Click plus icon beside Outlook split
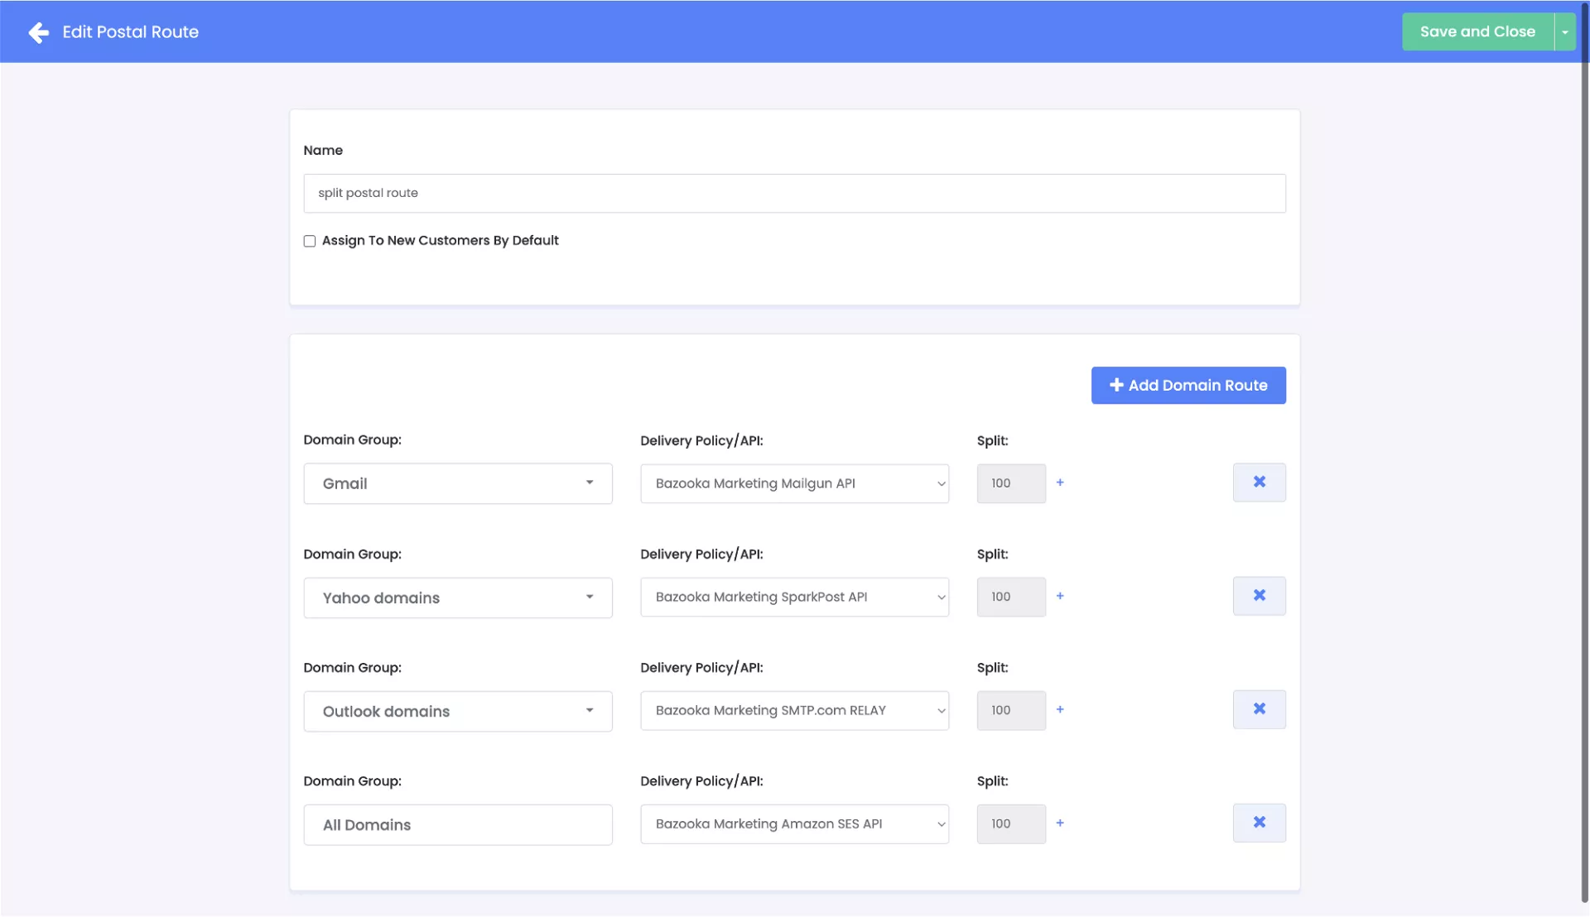The image size is (1590, 917). coord(1060,709)
